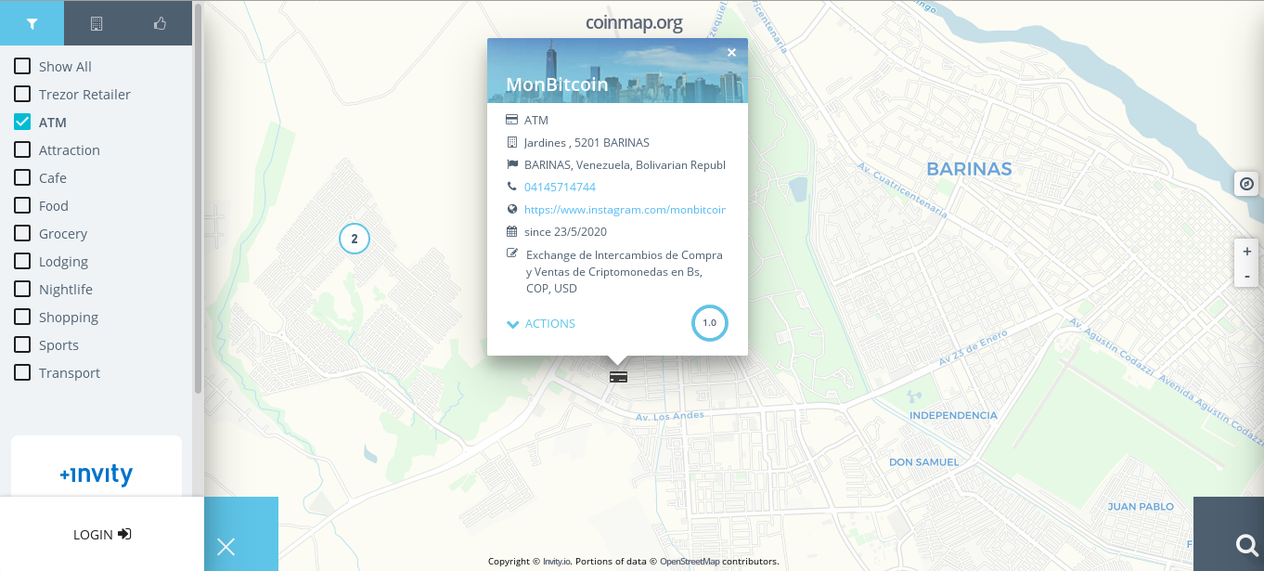
Task: Check the Cafe filter box
Action: pos(22,177)
